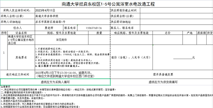Click the 数量 column header
Image resolution: width=213 pixels, height=108 pixels.
coord(99,33)
